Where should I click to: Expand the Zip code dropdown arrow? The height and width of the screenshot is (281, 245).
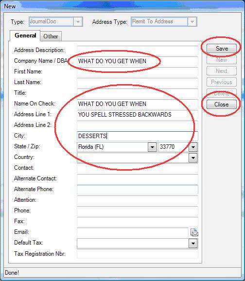coord(193,147)
